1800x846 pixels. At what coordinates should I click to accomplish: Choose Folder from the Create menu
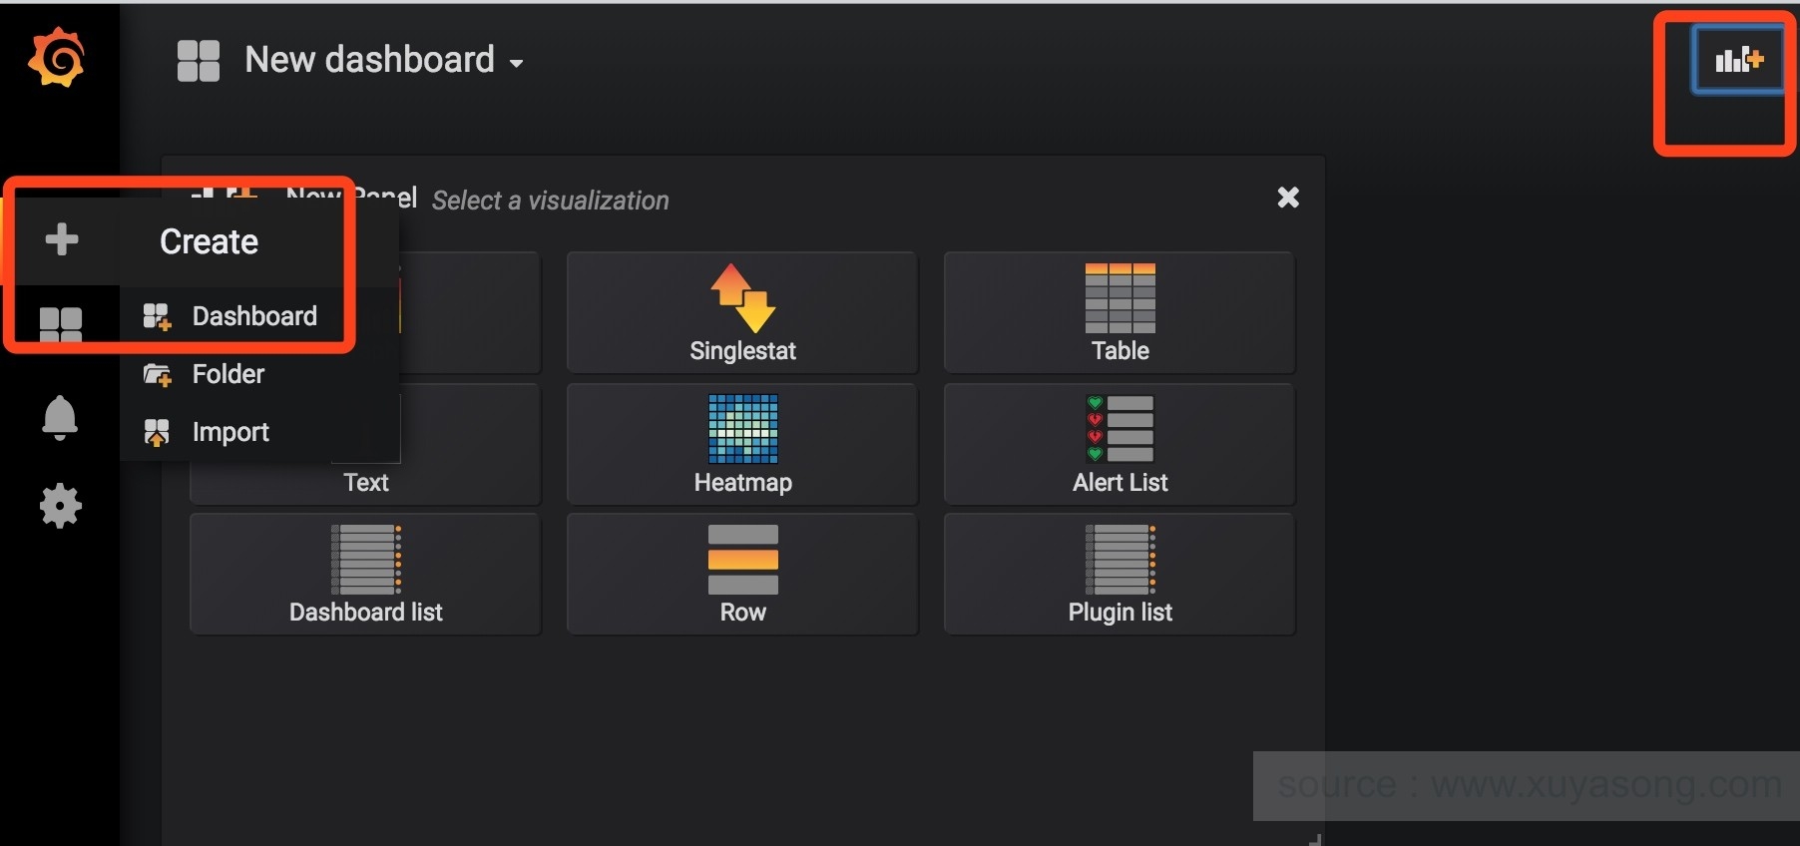(x=227, y=374)
